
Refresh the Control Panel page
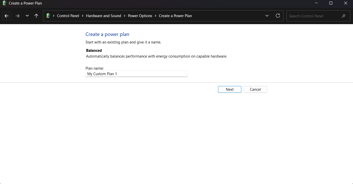278,16
